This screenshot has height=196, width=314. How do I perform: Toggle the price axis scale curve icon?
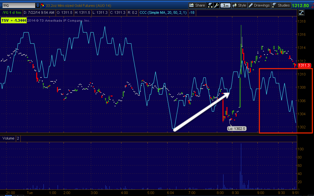coord(301,13)
